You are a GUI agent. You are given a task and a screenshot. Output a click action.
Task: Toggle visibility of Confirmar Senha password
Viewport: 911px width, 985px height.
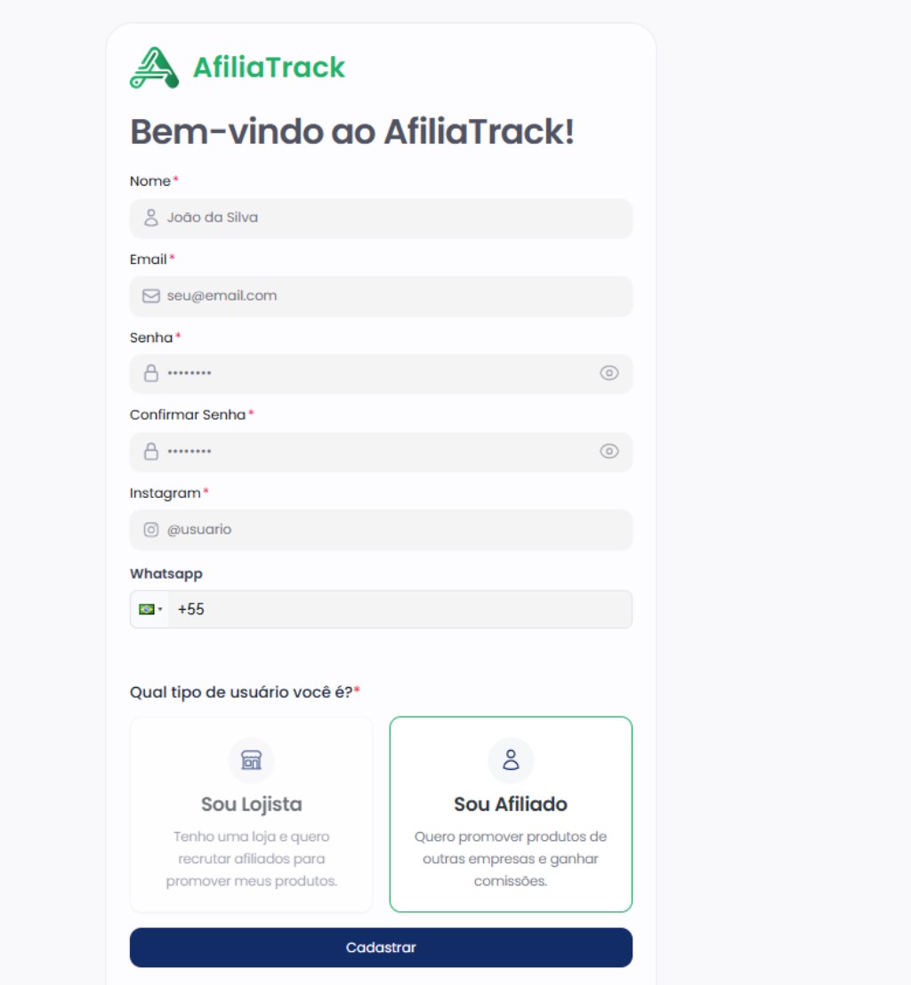point(609,452)
